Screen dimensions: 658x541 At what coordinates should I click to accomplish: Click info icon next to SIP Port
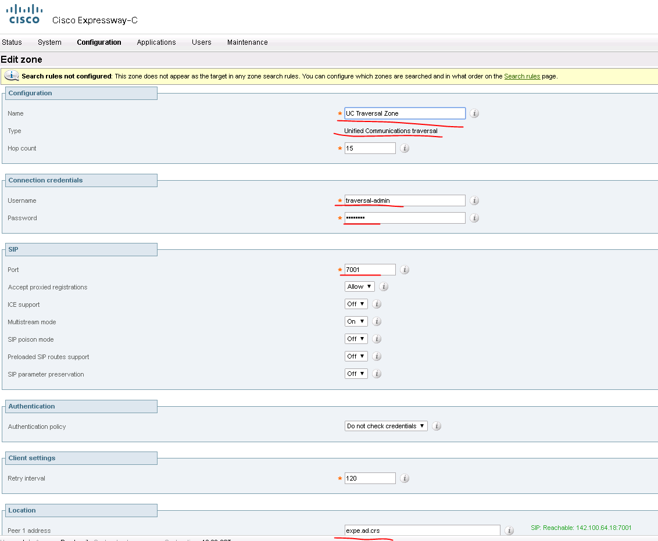[405, 270]
